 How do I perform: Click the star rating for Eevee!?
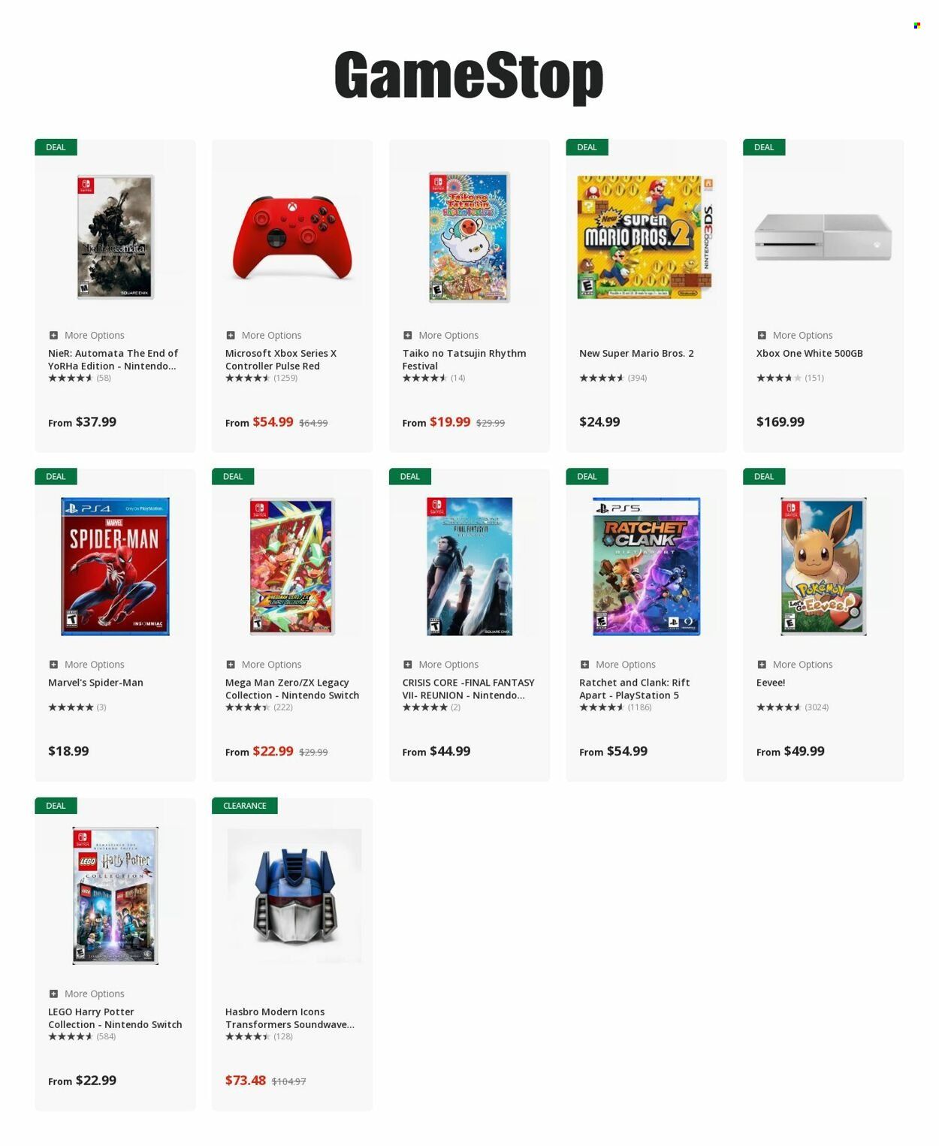(x=778, y=707)
